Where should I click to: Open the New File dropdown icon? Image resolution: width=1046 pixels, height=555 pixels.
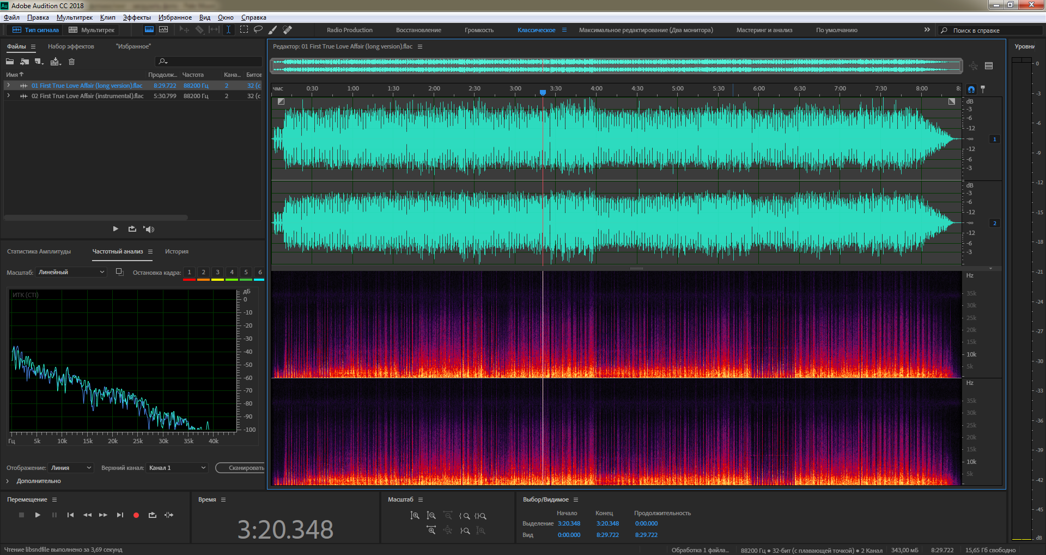click(x=39, y=62)
